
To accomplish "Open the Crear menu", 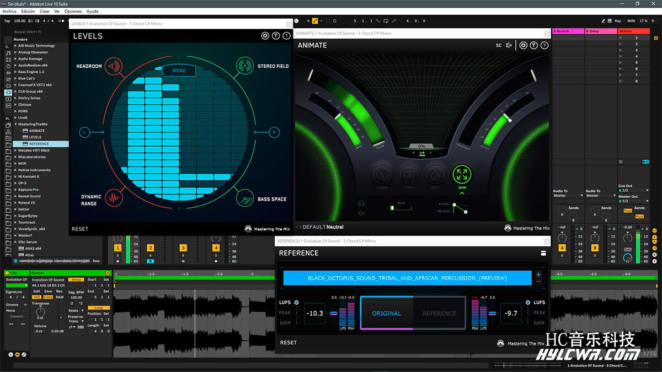I will 45,11.
